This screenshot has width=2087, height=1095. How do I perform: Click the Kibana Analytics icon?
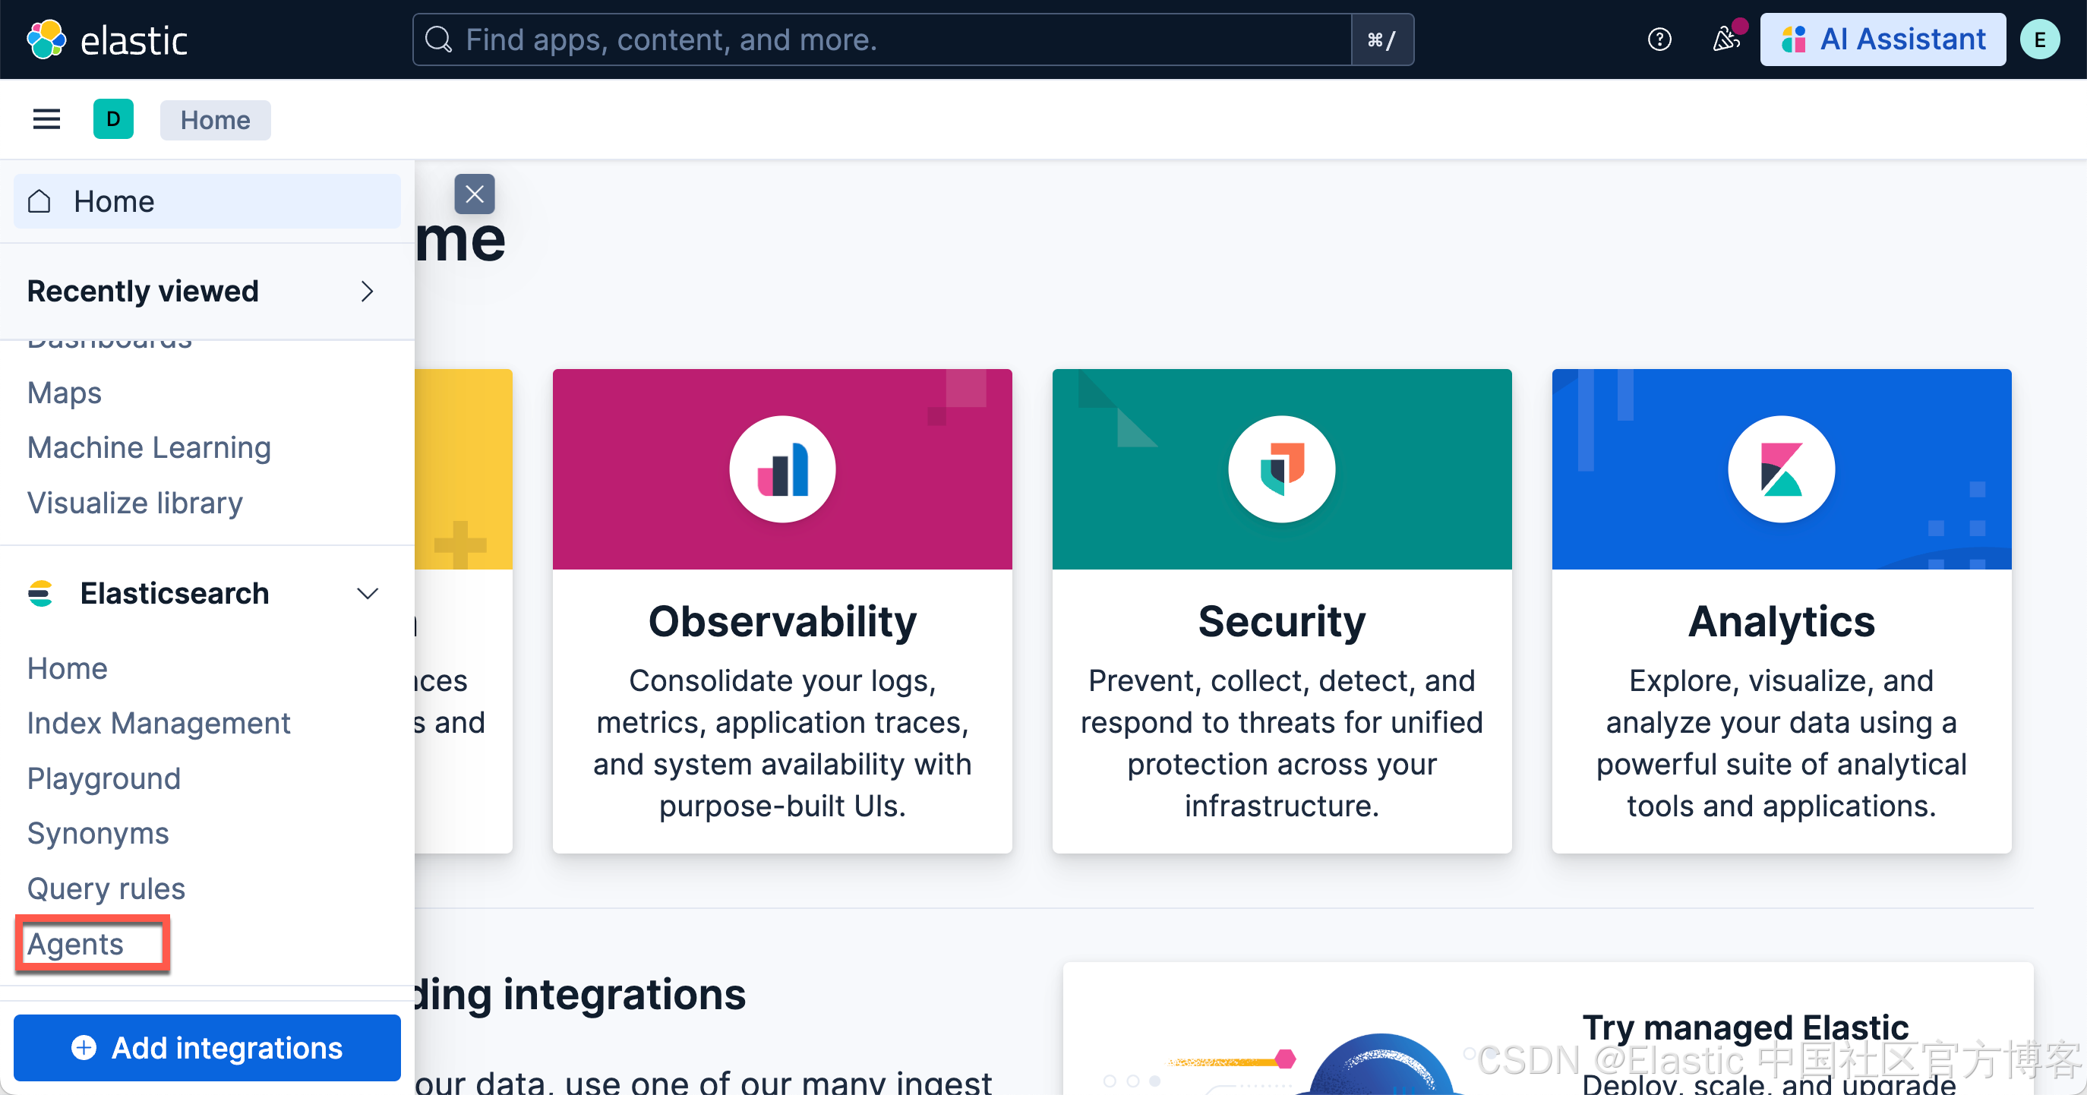click(x=1781, y=469)
